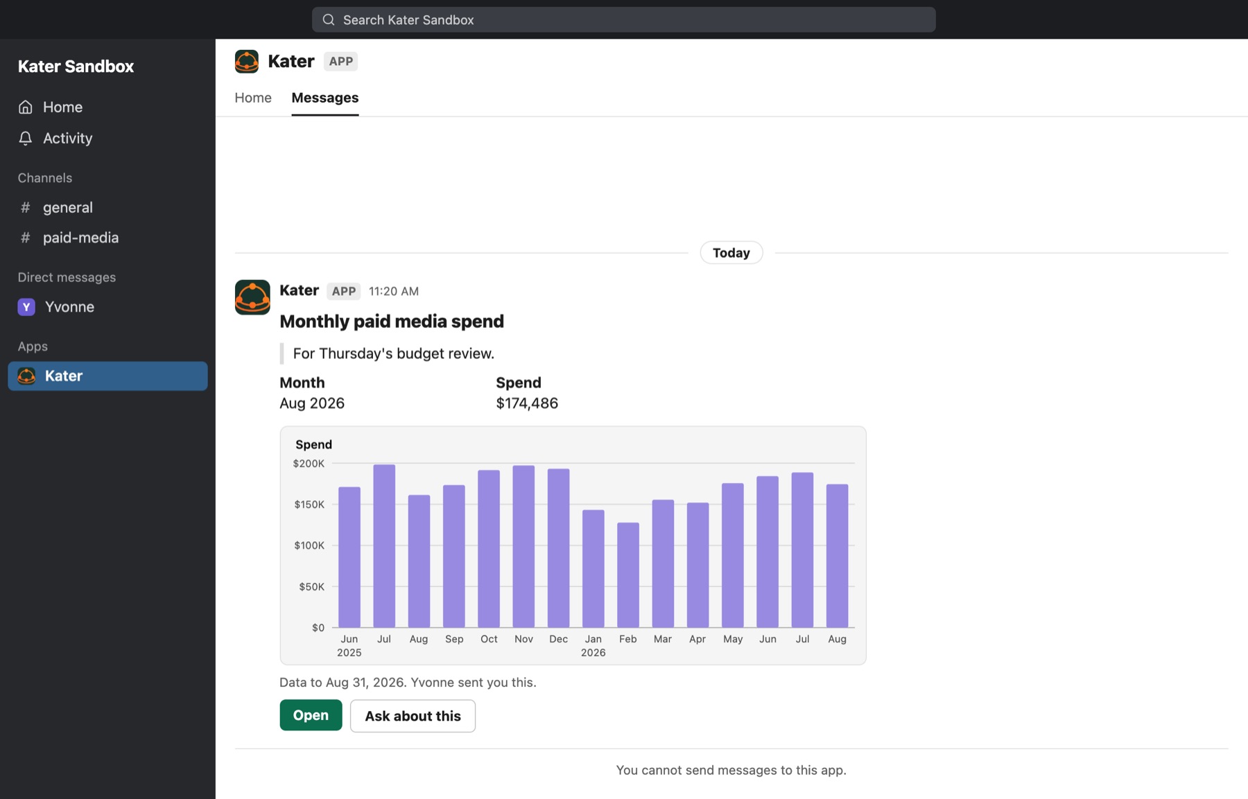Click the Apps section header

pos(33,346)
